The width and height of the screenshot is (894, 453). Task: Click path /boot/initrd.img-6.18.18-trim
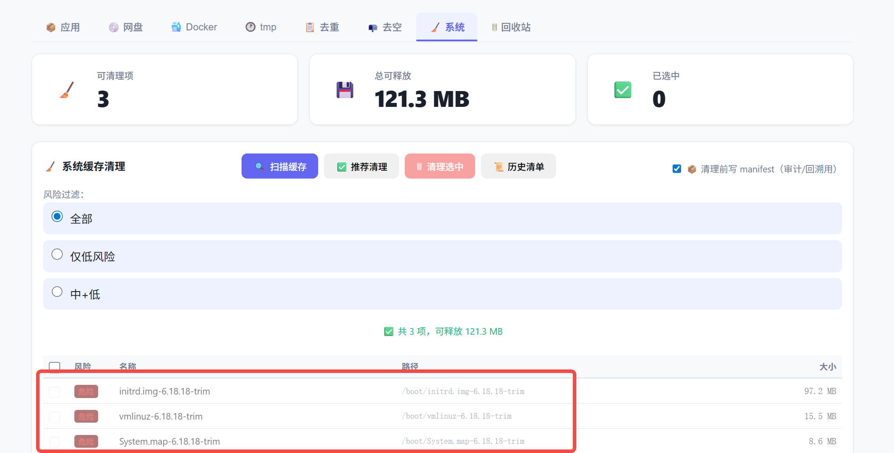(463, 391)
